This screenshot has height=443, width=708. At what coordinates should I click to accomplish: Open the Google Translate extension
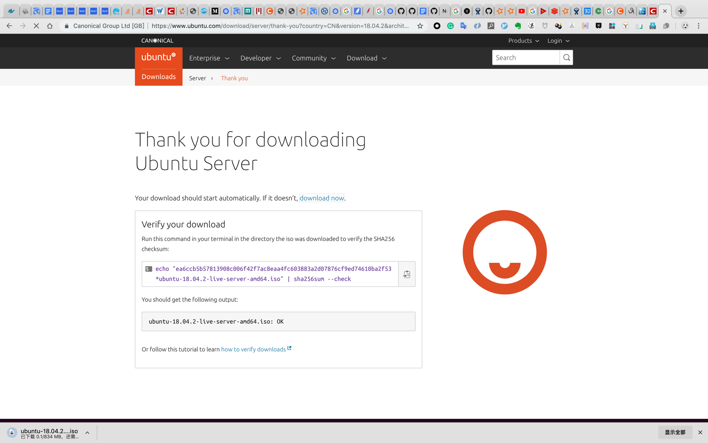[464, 26]
